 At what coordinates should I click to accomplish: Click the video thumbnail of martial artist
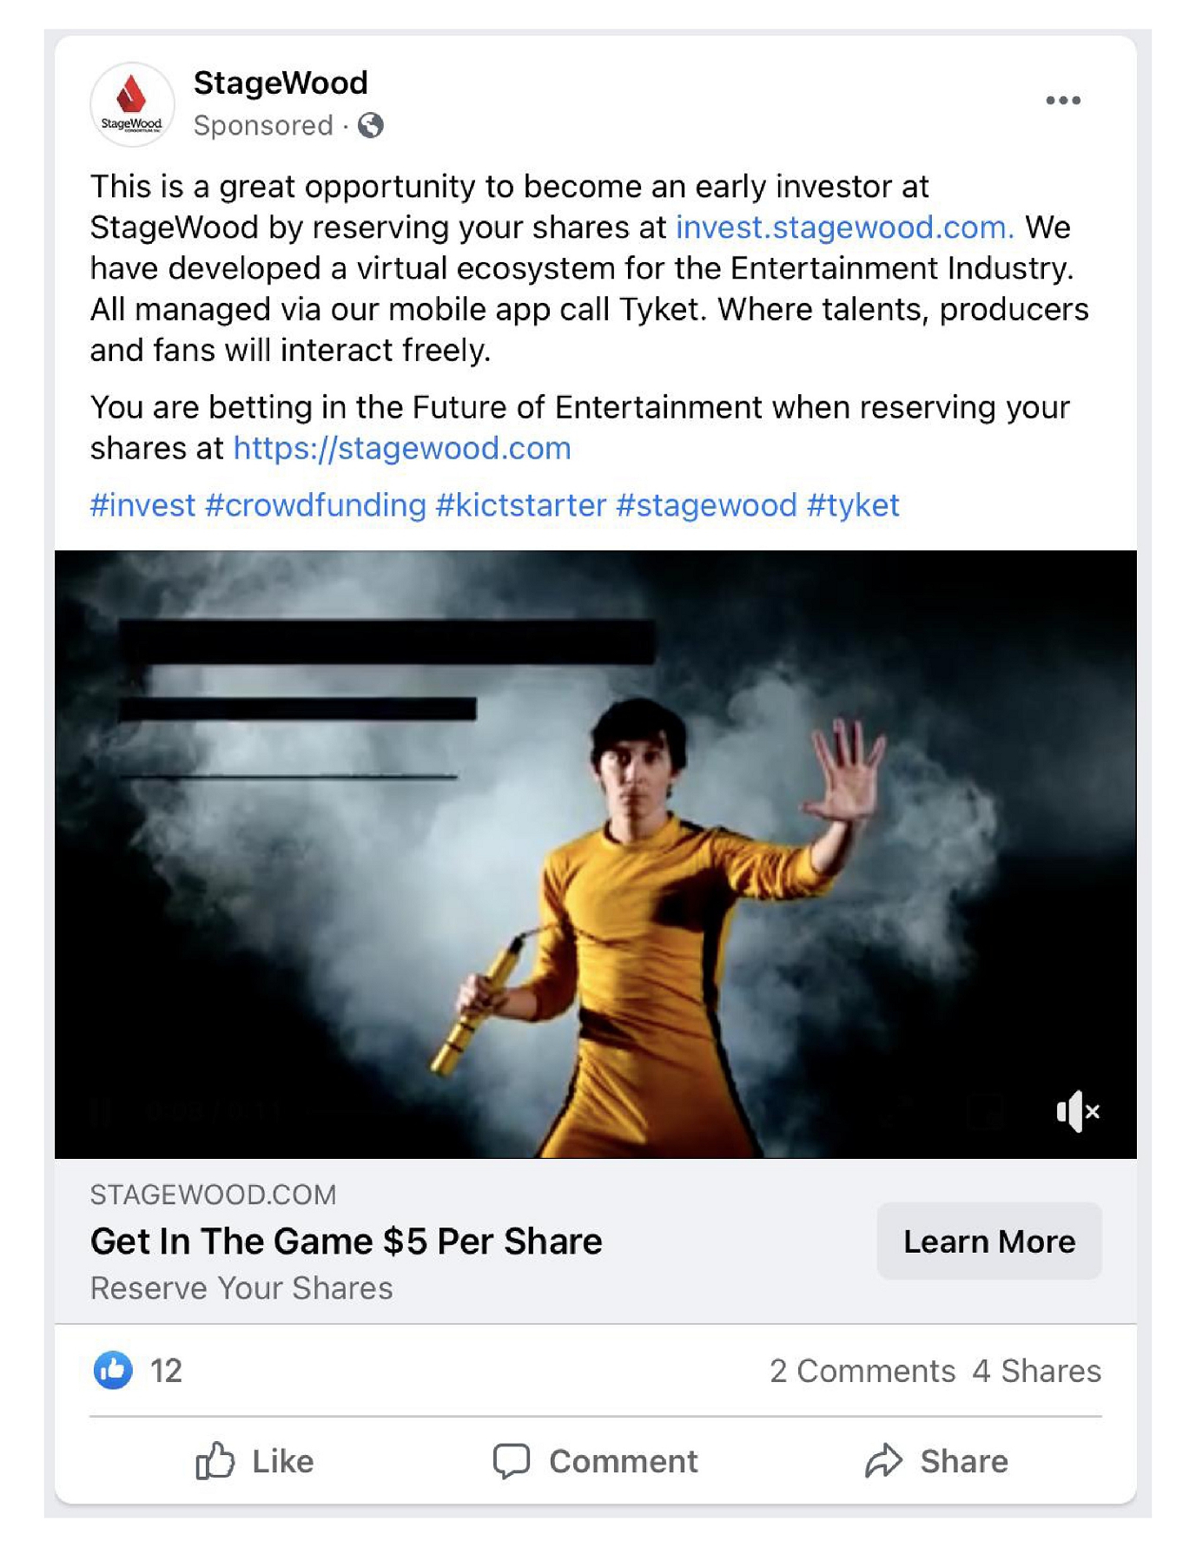pyautogui.click(x=596, y=854)
